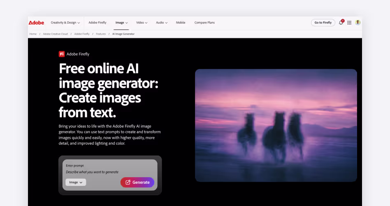Open the user profile avatar
The width and height of the screenshot is (390, 206).
click(x=357, y=22)
